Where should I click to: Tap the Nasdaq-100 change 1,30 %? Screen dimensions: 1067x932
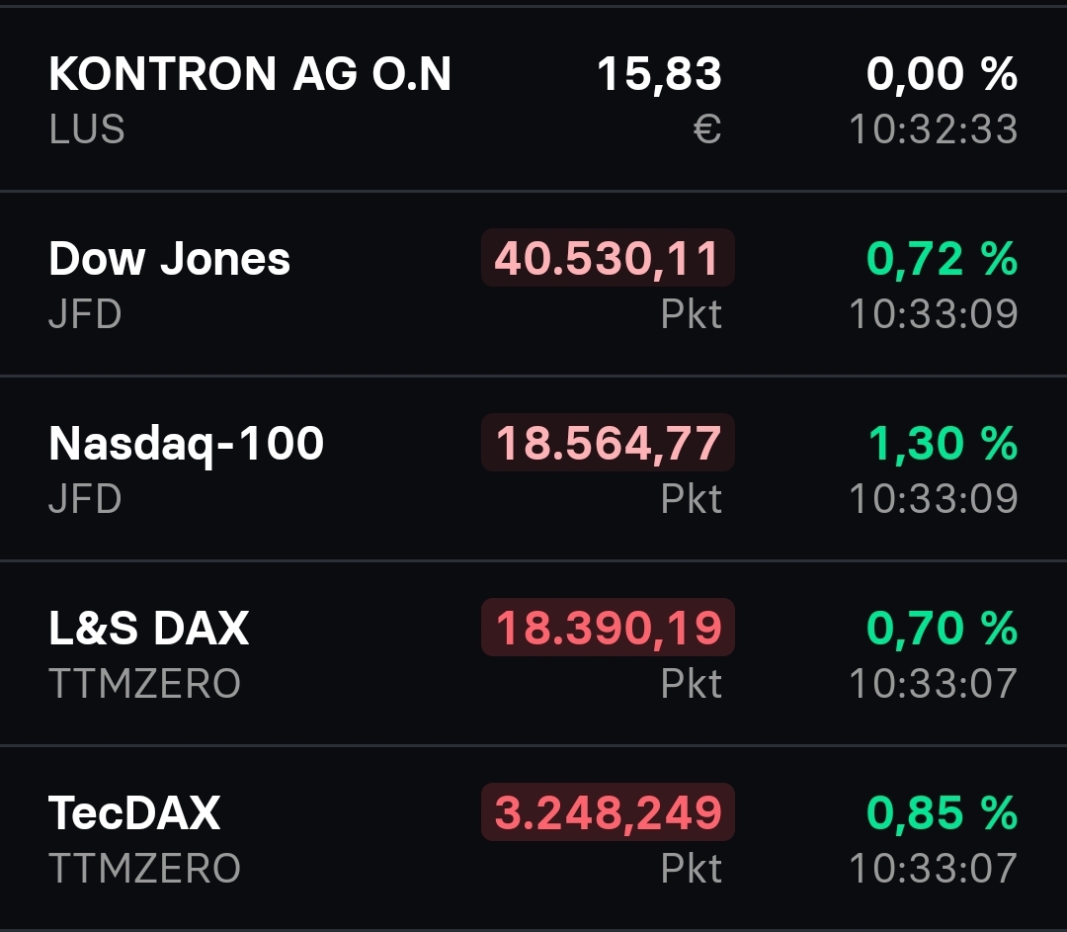click(x=942, y=444)
